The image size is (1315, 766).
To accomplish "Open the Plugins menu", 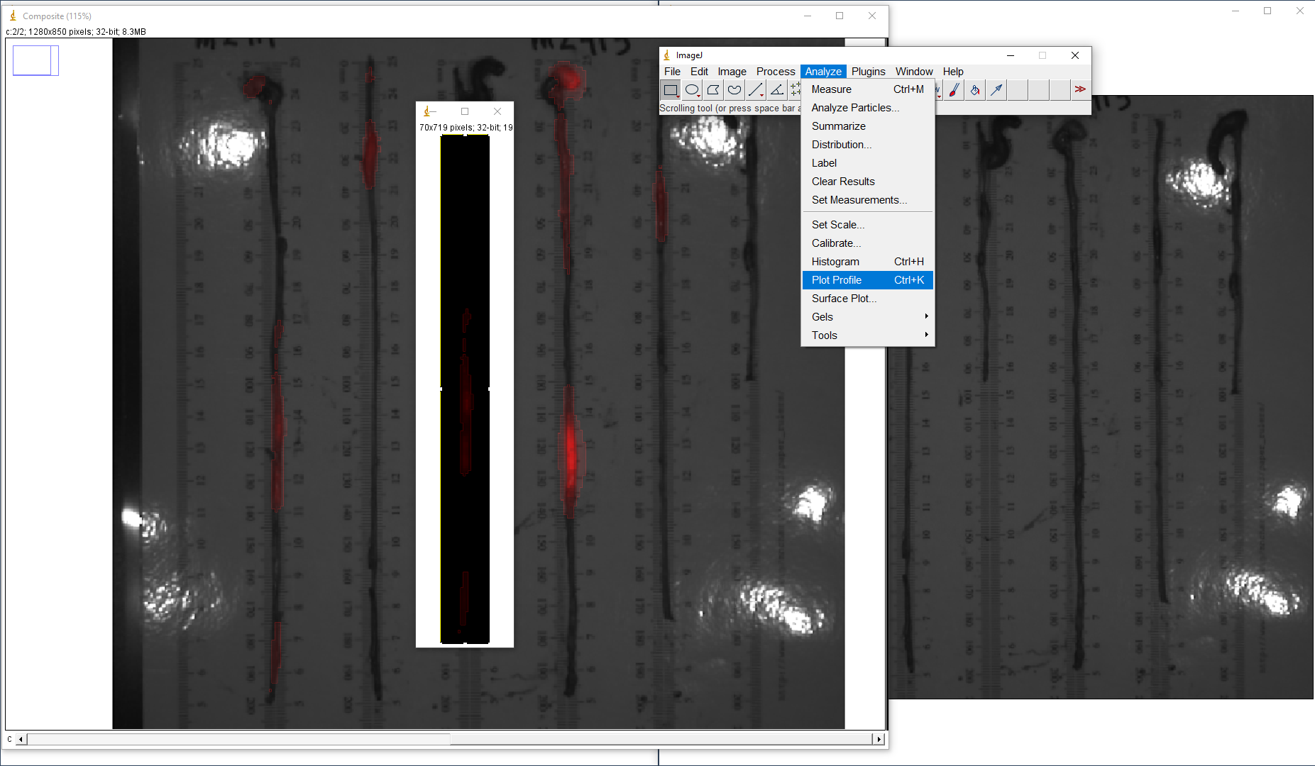I will pyautogui.click(x=868, y=72).
